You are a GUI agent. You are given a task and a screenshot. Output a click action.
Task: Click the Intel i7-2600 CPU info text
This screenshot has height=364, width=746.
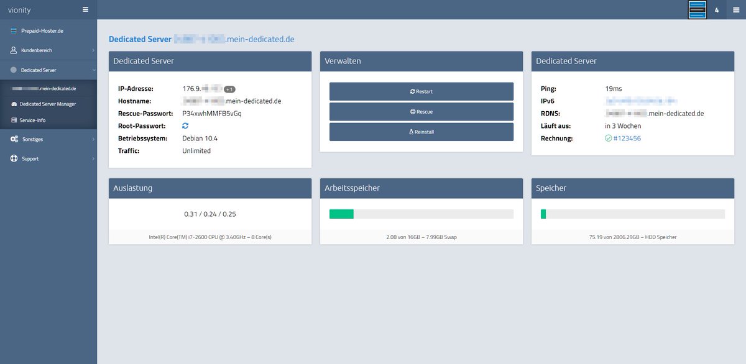(x=210, y=237)
